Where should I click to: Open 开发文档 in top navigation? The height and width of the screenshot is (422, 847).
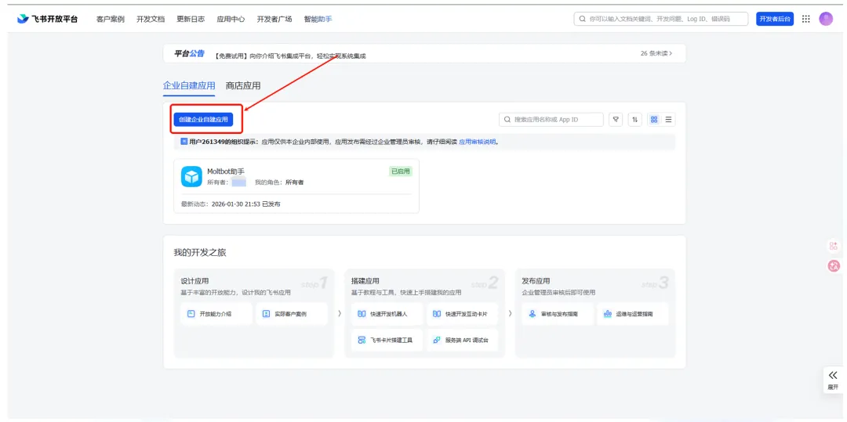click(x=150, y=19)
